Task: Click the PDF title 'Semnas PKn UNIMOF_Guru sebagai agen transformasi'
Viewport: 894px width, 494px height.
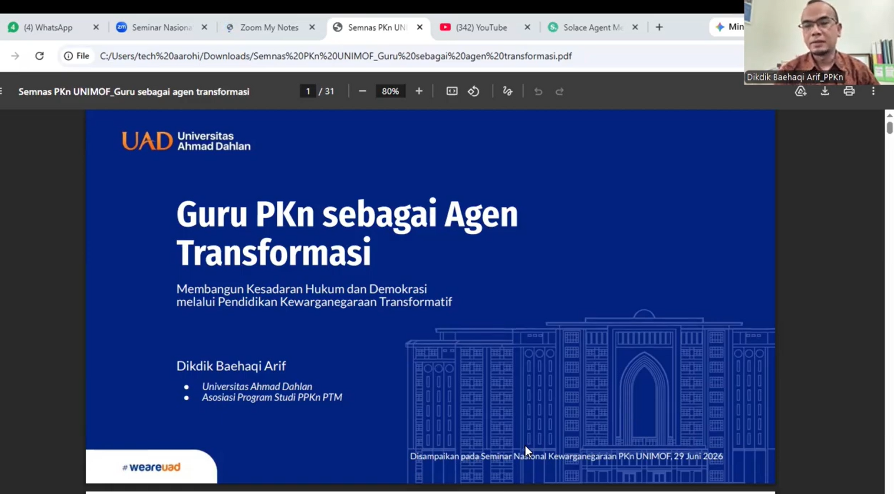Action: [134, 91]
